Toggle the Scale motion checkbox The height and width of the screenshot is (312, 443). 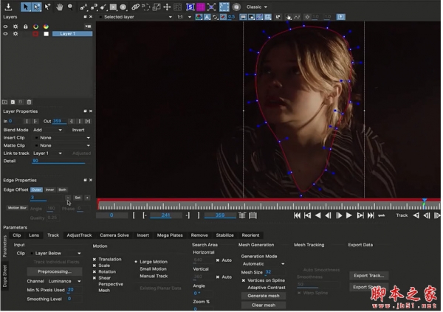[95, 266]
